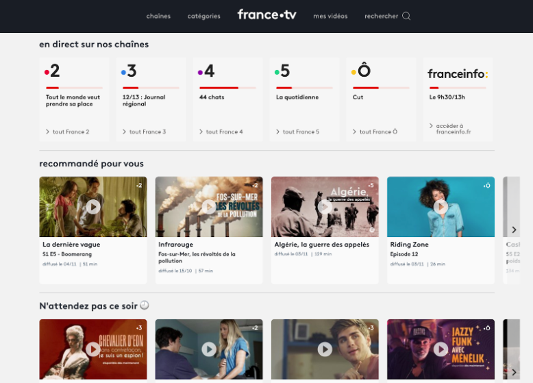Image resolution: width=533 pixels, height=383 pixels.
Task: Play Jazzy Funk avec Ménélik video
Action: pos(441,349)
